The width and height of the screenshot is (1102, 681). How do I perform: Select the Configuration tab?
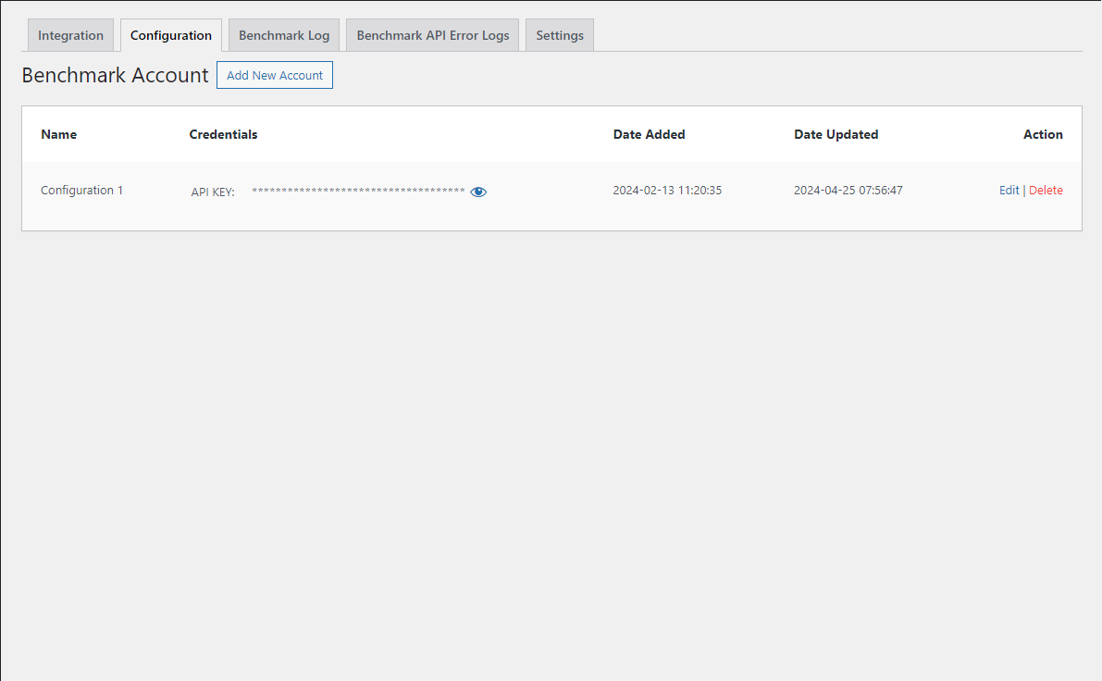171,35
